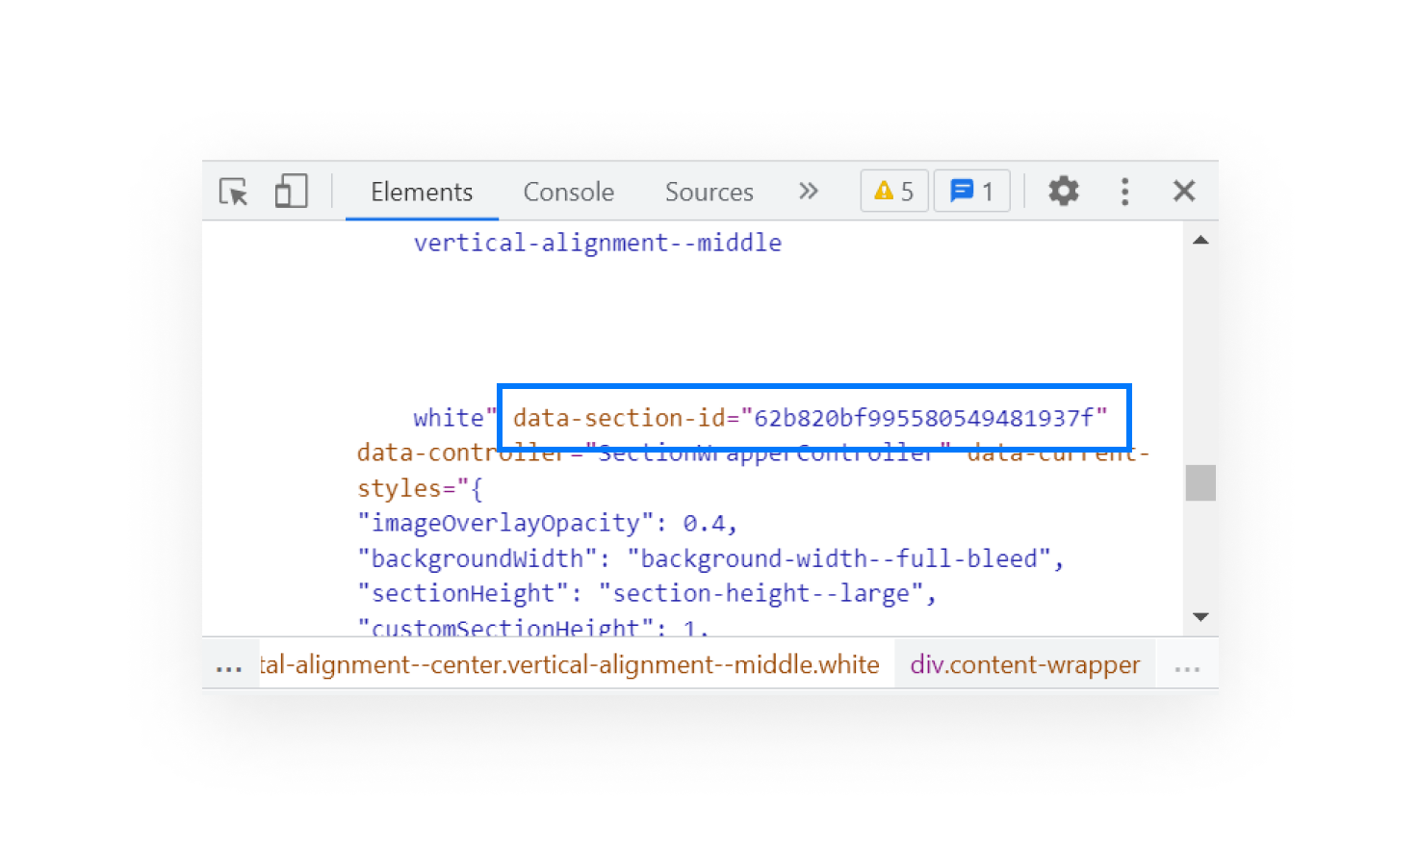Click the scrollbar up arrow

tap(1200, 239)
